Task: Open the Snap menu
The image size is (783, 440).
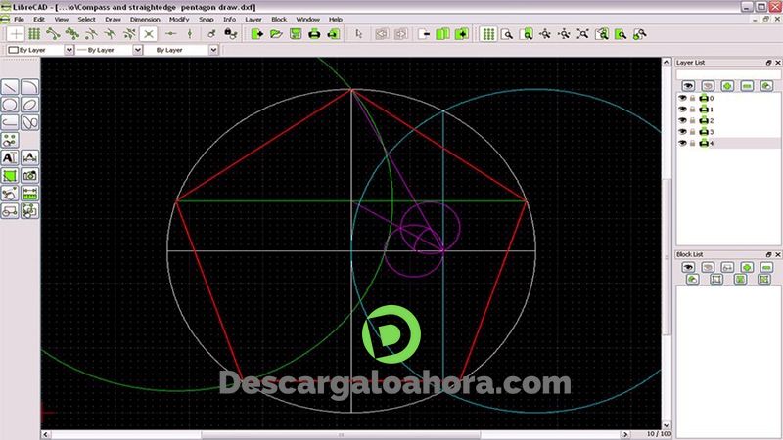Action: (207, 19)
